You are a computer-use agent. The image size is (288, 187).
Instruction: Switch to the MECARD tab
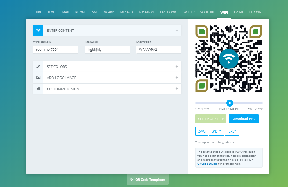(126, 12)
